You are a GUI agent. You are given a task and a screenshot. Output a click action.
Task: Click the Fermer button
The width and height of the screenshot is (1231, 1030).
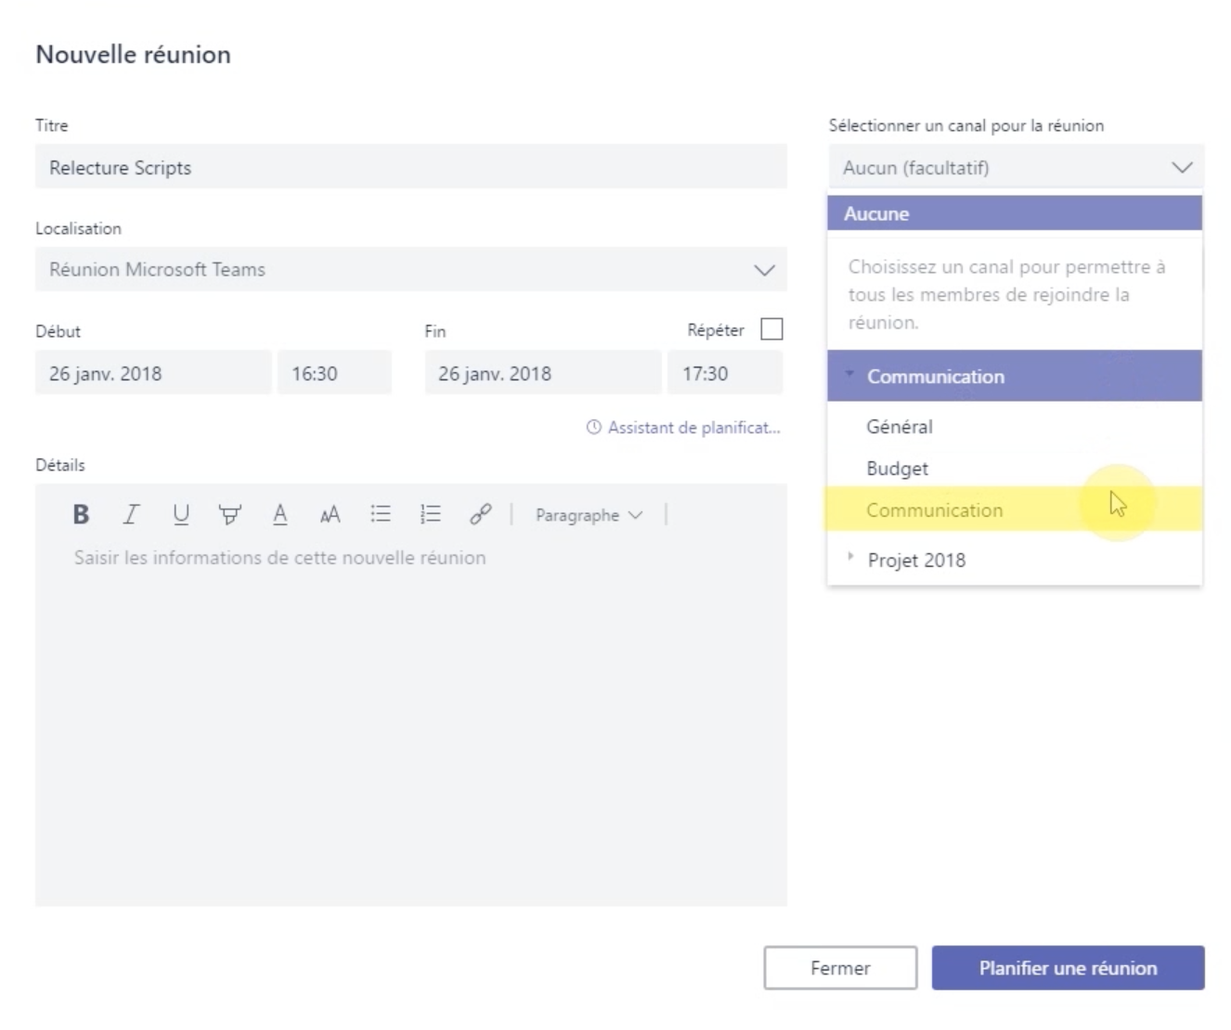840,968
